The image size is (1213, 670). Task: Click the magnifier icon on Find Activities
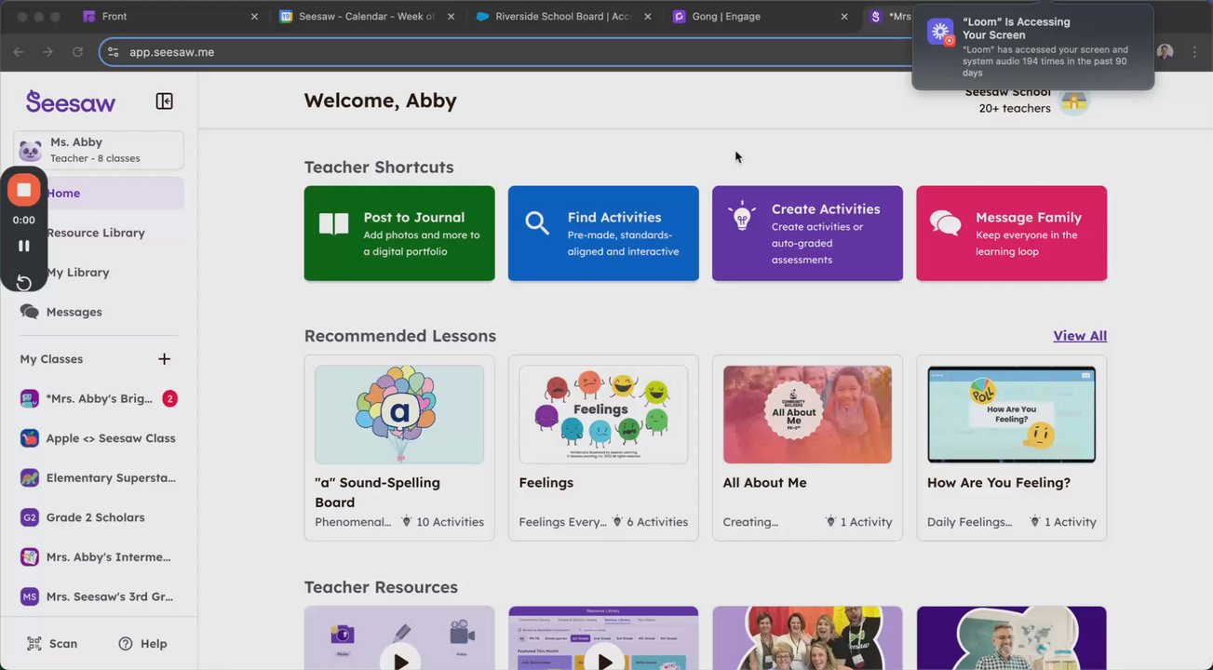(537, 223)
